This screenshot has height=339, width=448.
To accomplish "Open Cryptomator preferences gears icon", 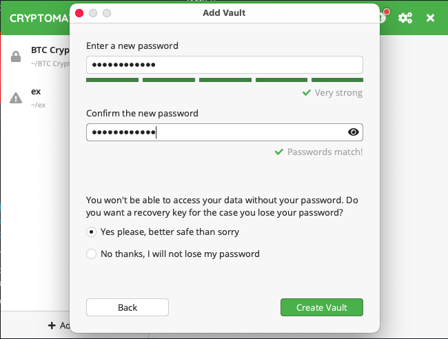I will pos(405,18).
